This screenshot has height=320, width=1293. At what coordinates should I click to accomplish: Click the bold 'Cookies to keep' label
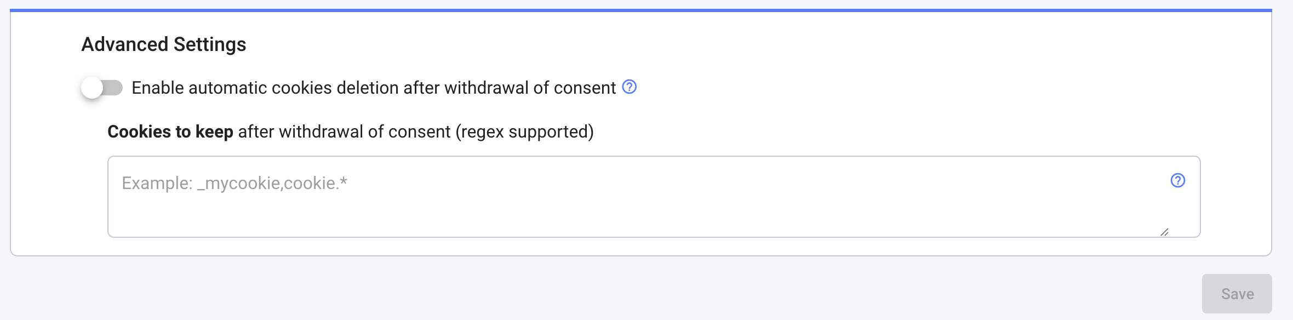170,132
